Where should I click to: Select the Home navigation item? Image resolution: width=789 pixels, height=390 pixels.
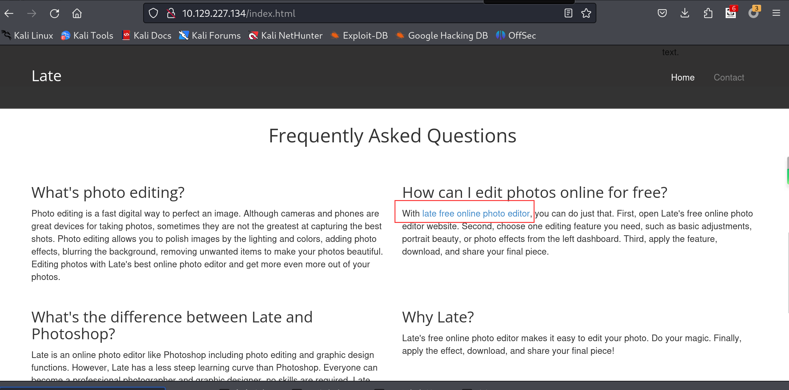(683, 77)
